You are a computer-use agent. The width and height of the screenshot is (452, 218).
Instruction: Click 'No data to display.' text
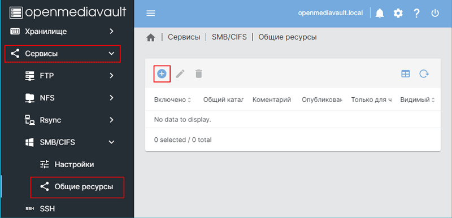click(182, 120)
